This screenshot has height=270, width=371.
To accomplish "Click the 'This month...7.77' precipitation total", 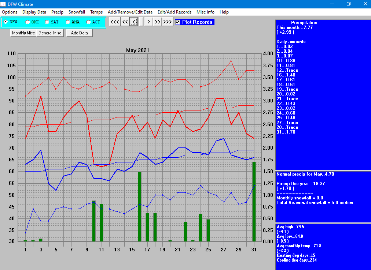I will pyautogui.click(x=295, y=27).
